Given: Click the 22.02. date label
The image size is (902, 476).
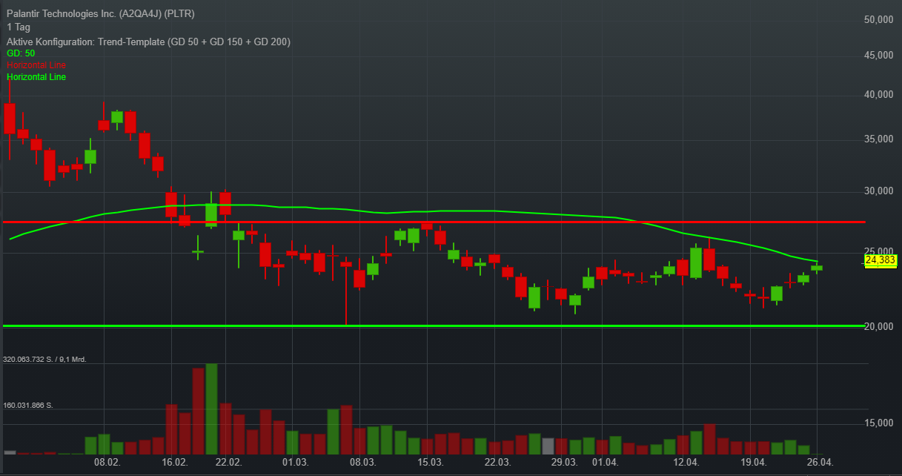Looking at the screenshot, I should tap(228, 463).
